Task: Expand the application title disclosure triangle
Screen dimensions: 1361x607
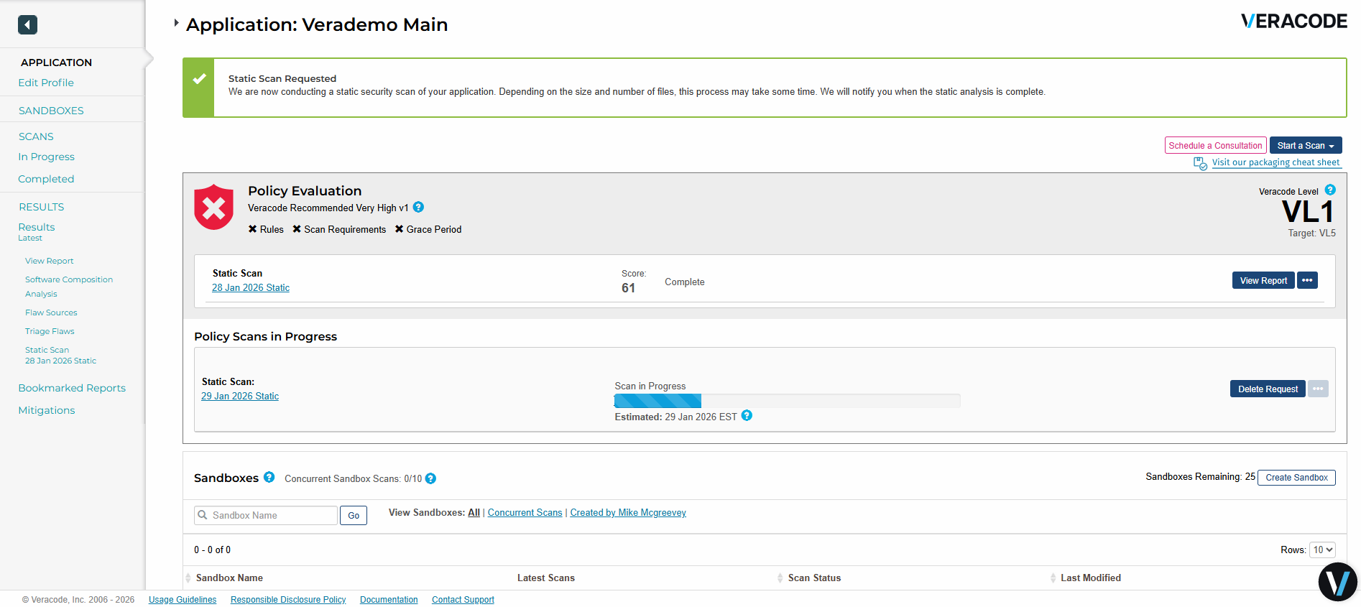Action: point(176,23)
